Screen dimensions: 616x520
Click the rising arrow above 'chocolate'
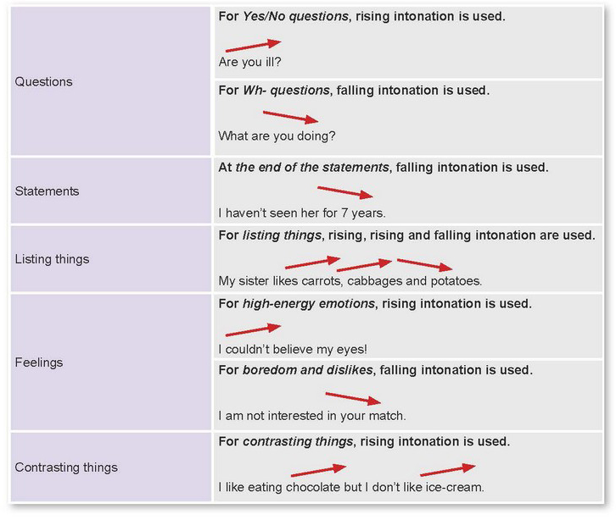(x=318, y=470)
